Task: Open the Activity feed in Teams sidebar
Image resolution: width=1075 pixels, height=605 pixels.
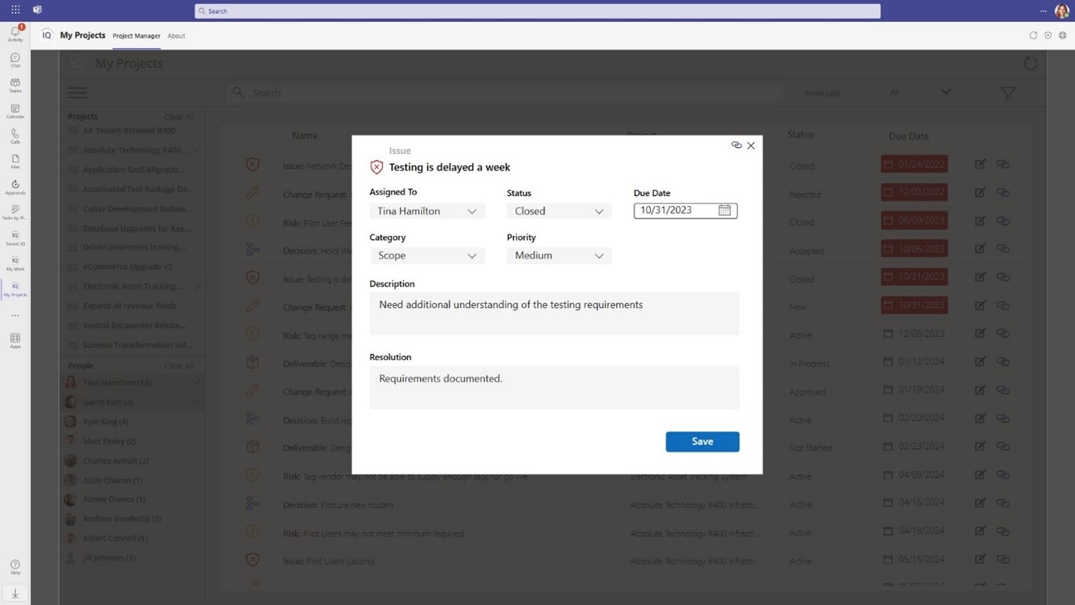Action: point(15,33)
